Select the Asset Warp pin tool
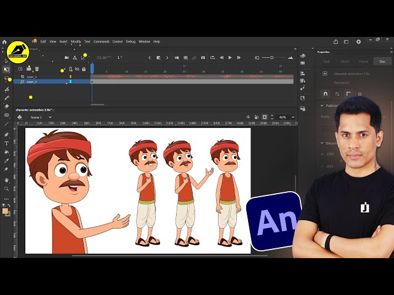This screenshot has height=295, width=394. (7, 170)
